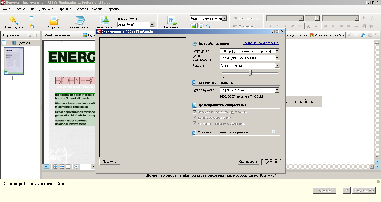This screenshot has height=202, width=381.
Task: Click the Новая задача wand icon
Action: click(x=13, y=20)
